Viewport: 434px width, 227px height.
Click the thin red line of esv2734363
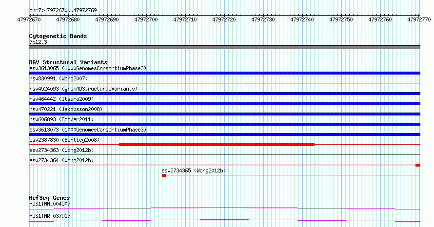coord(224,155)
